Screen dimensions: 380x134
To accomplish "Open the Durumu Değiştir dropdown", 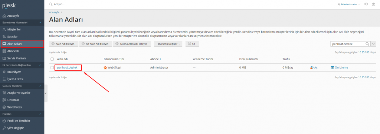I will (x=168, y=44).
